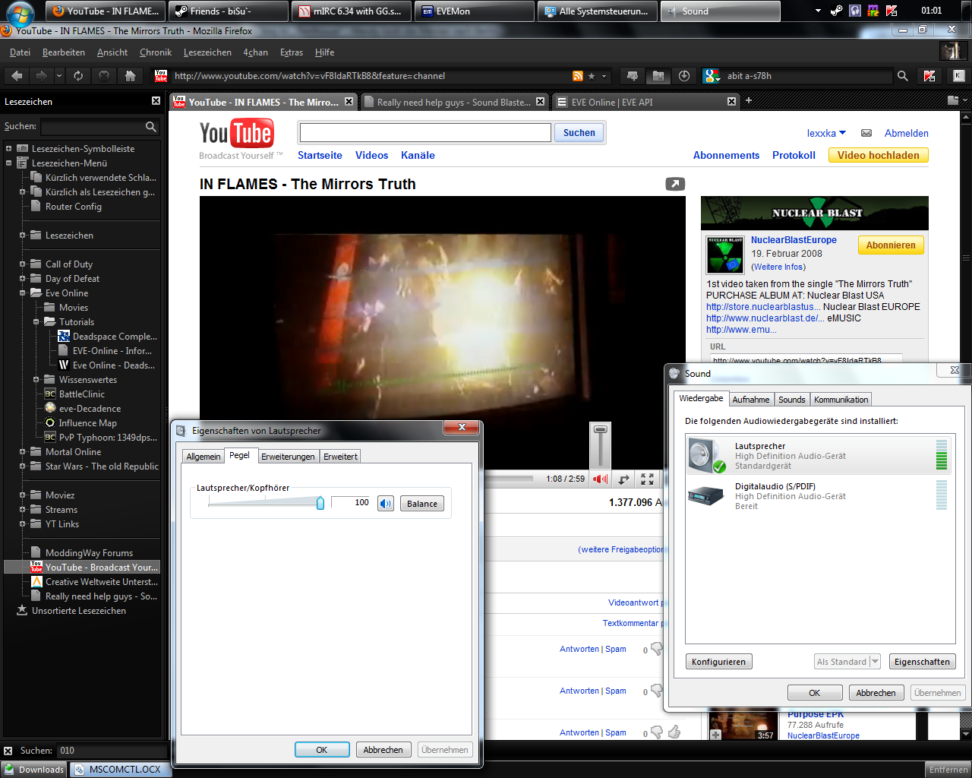Click the YouTube search input field
The height and width of the screenshot is (778, 972).
425,133
